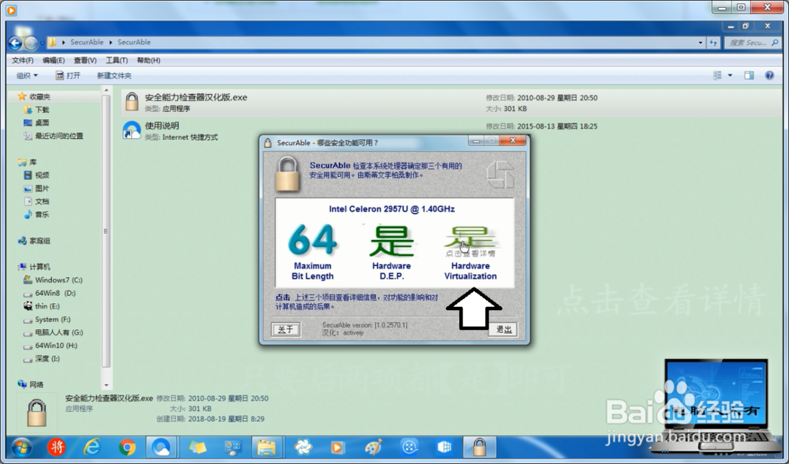Click 收藏夹 in the navigation pane
Image resolution: width=789 pixels, height=464 pixels.
[x=39, y=96]
